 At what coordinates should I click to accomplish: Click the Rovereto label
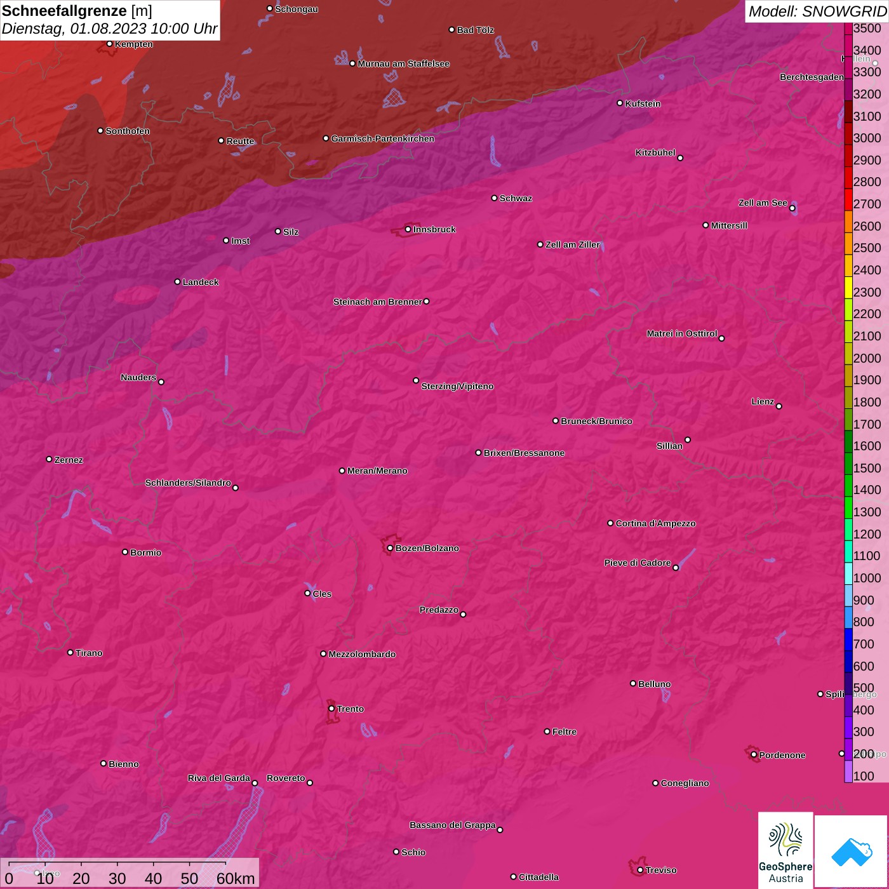286,778
